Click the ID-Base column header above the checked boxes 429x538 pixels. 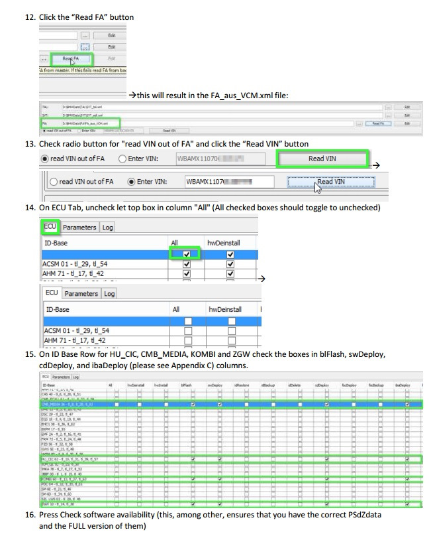point(105,243)
